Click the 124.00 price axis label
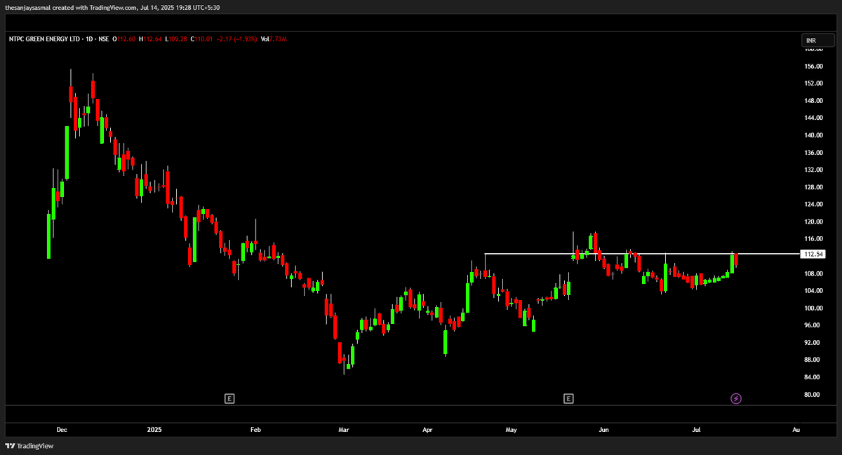This screenshot has width=842, height=455. [813, 205]
